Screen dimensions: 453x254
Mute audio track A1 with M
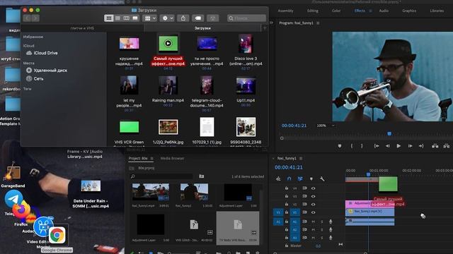pyautogui.click(x=313, y=222)
